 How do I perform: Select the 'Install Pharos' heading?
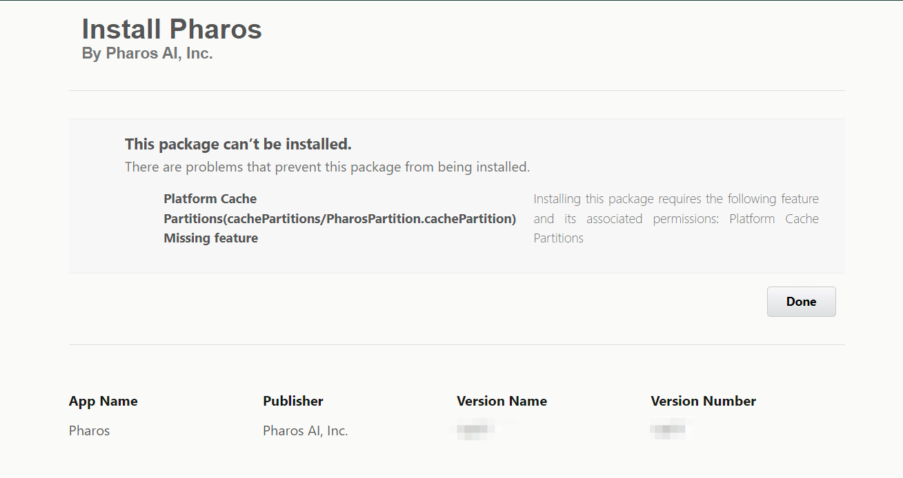click(172, 29)
